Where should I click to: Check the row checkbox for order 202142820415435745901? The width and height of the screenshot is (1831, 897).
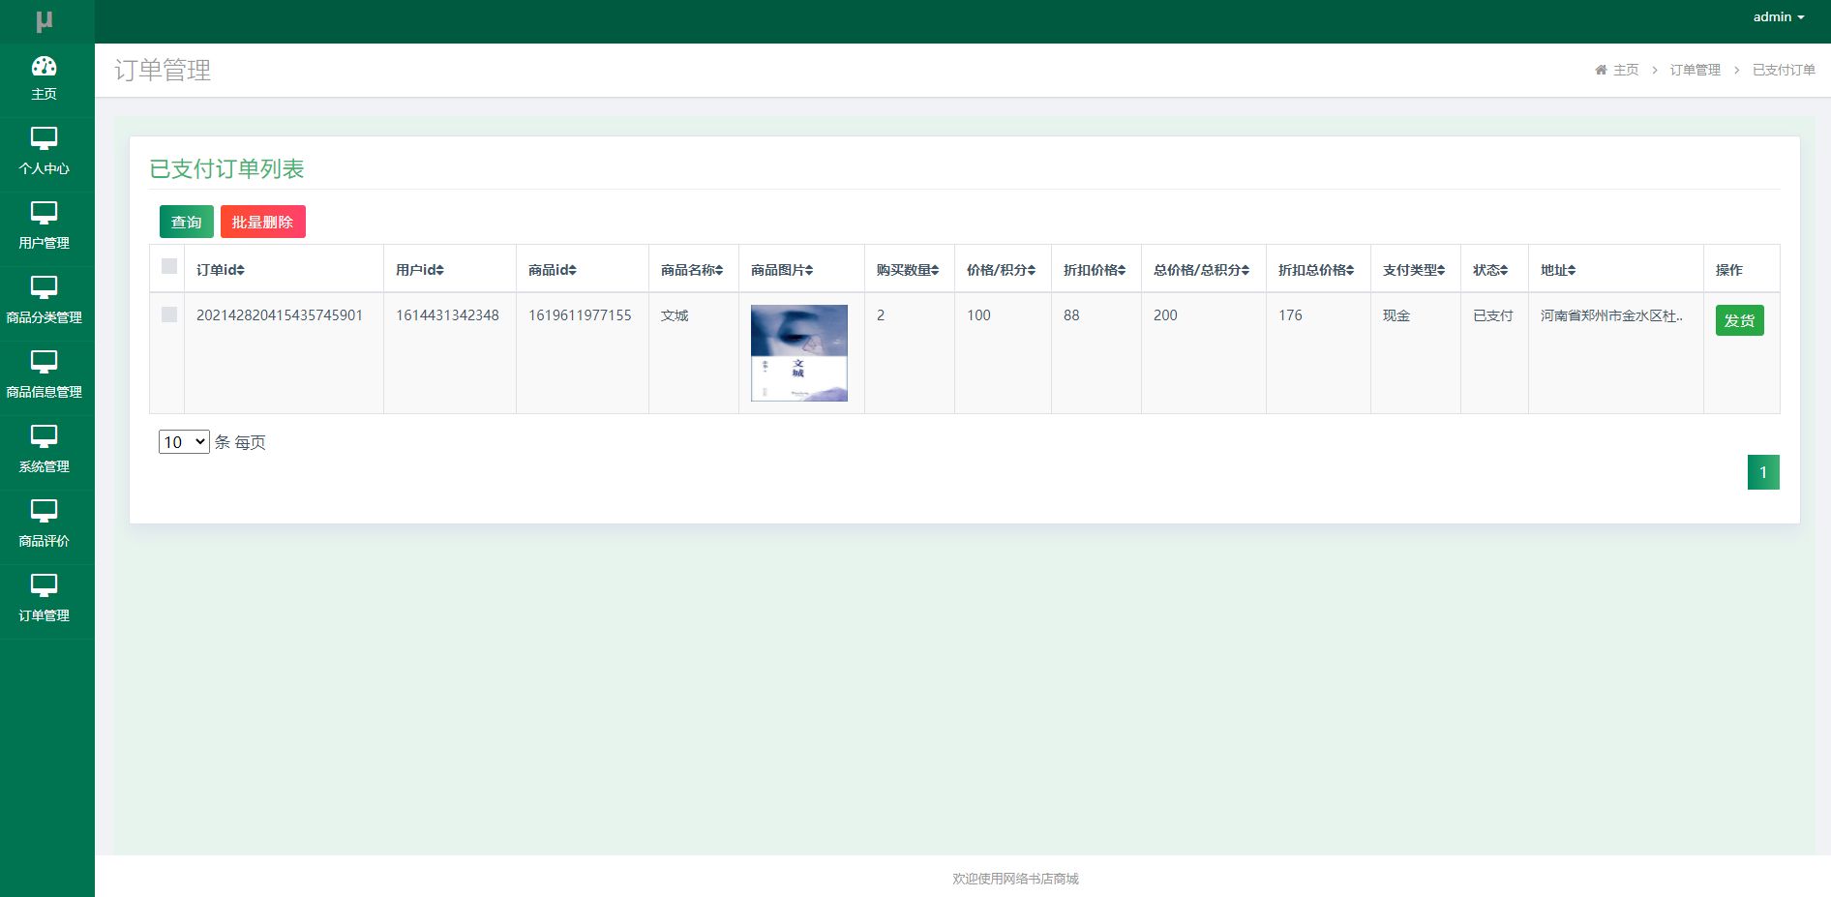pos(169,314)
